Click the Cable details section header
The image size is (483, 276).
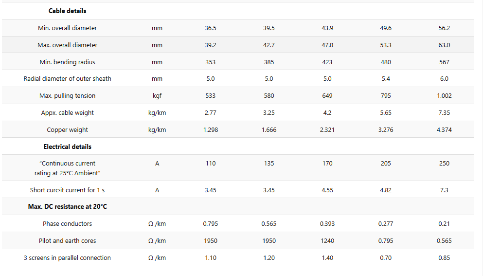pos(67,11)
